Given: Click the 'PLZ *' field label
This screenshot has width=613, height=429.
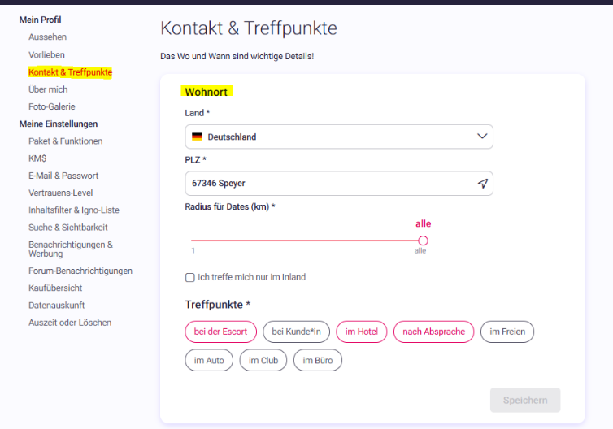Looking at the screenshot, I should [195, 160].
